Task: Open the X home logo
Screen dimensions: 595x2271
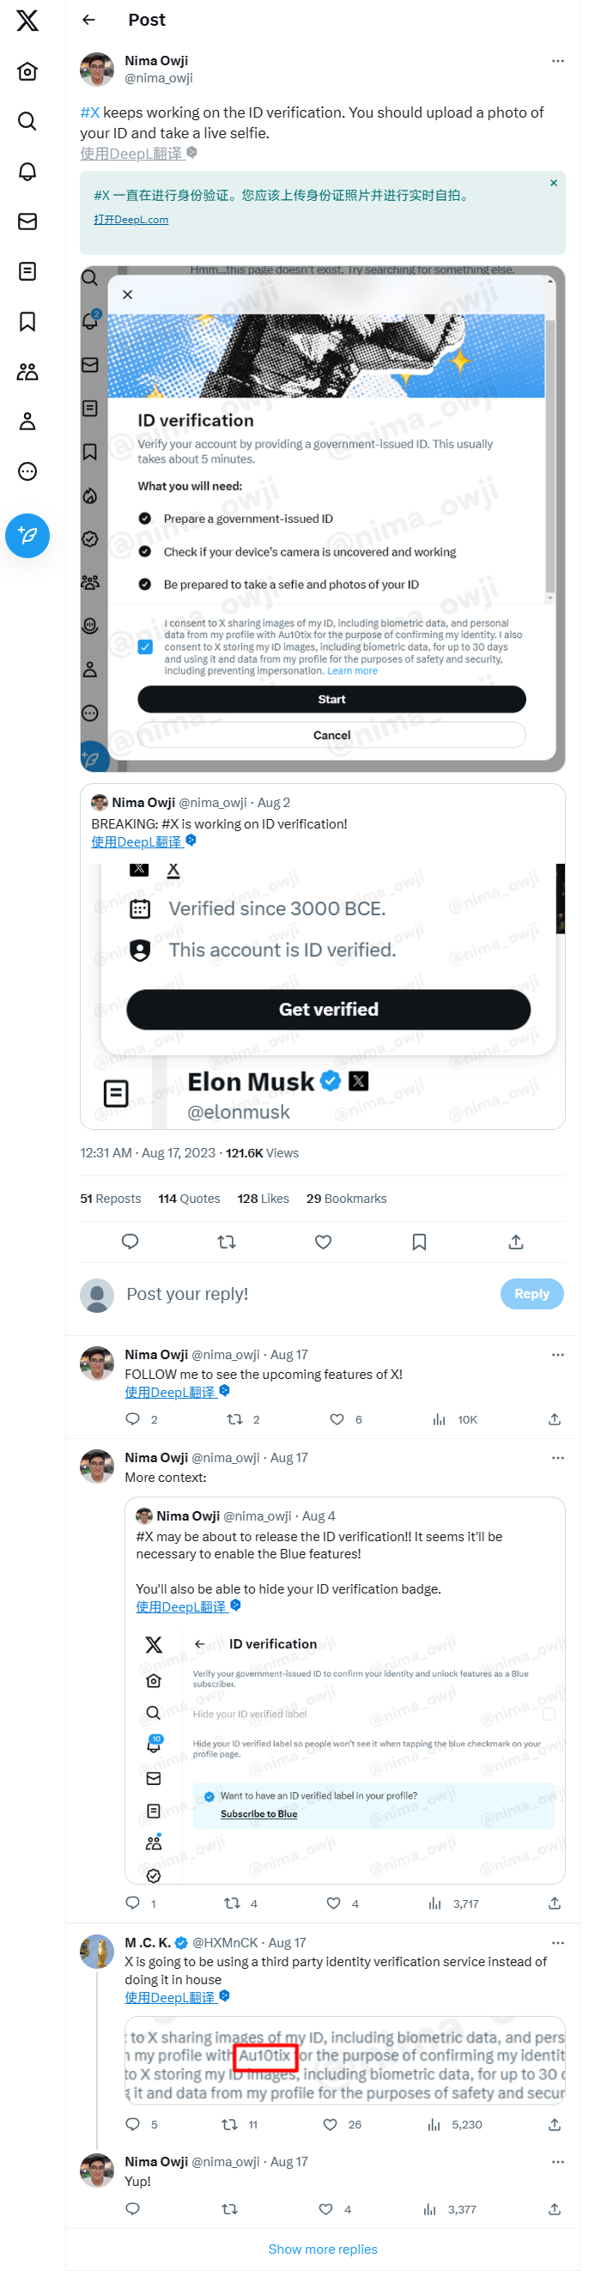Action: click(27, 21)
